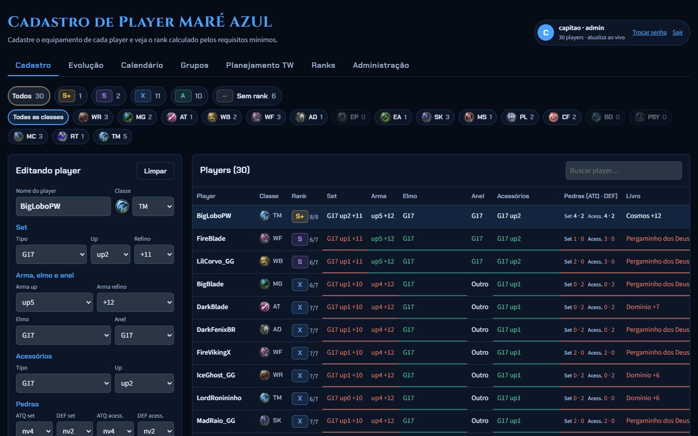The height and width of the screenshot is (436, 698).
Task: Click the Limpar button
Action: click(155, 171)
